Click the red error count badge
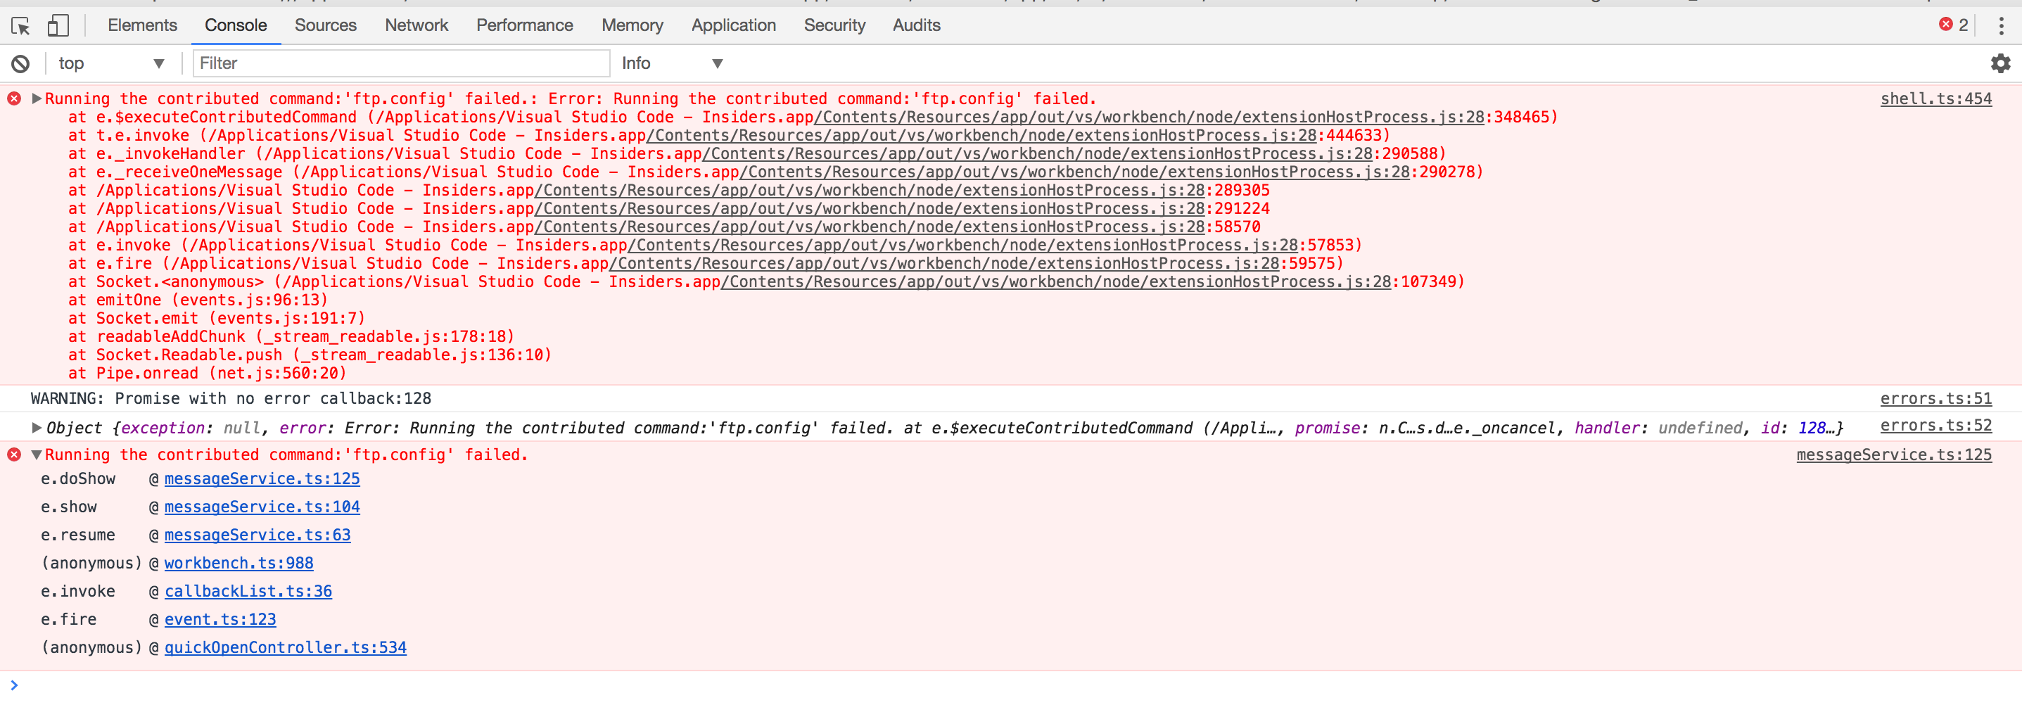The image size is (2022, 705). point(1954,25)
